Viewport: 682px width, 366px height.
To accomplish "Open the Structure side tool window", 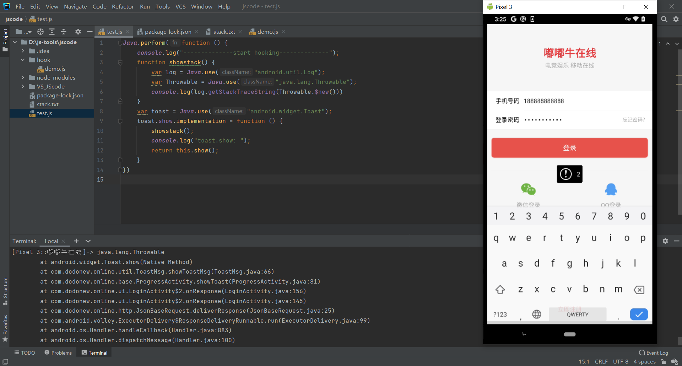I will tap(5, 291).
